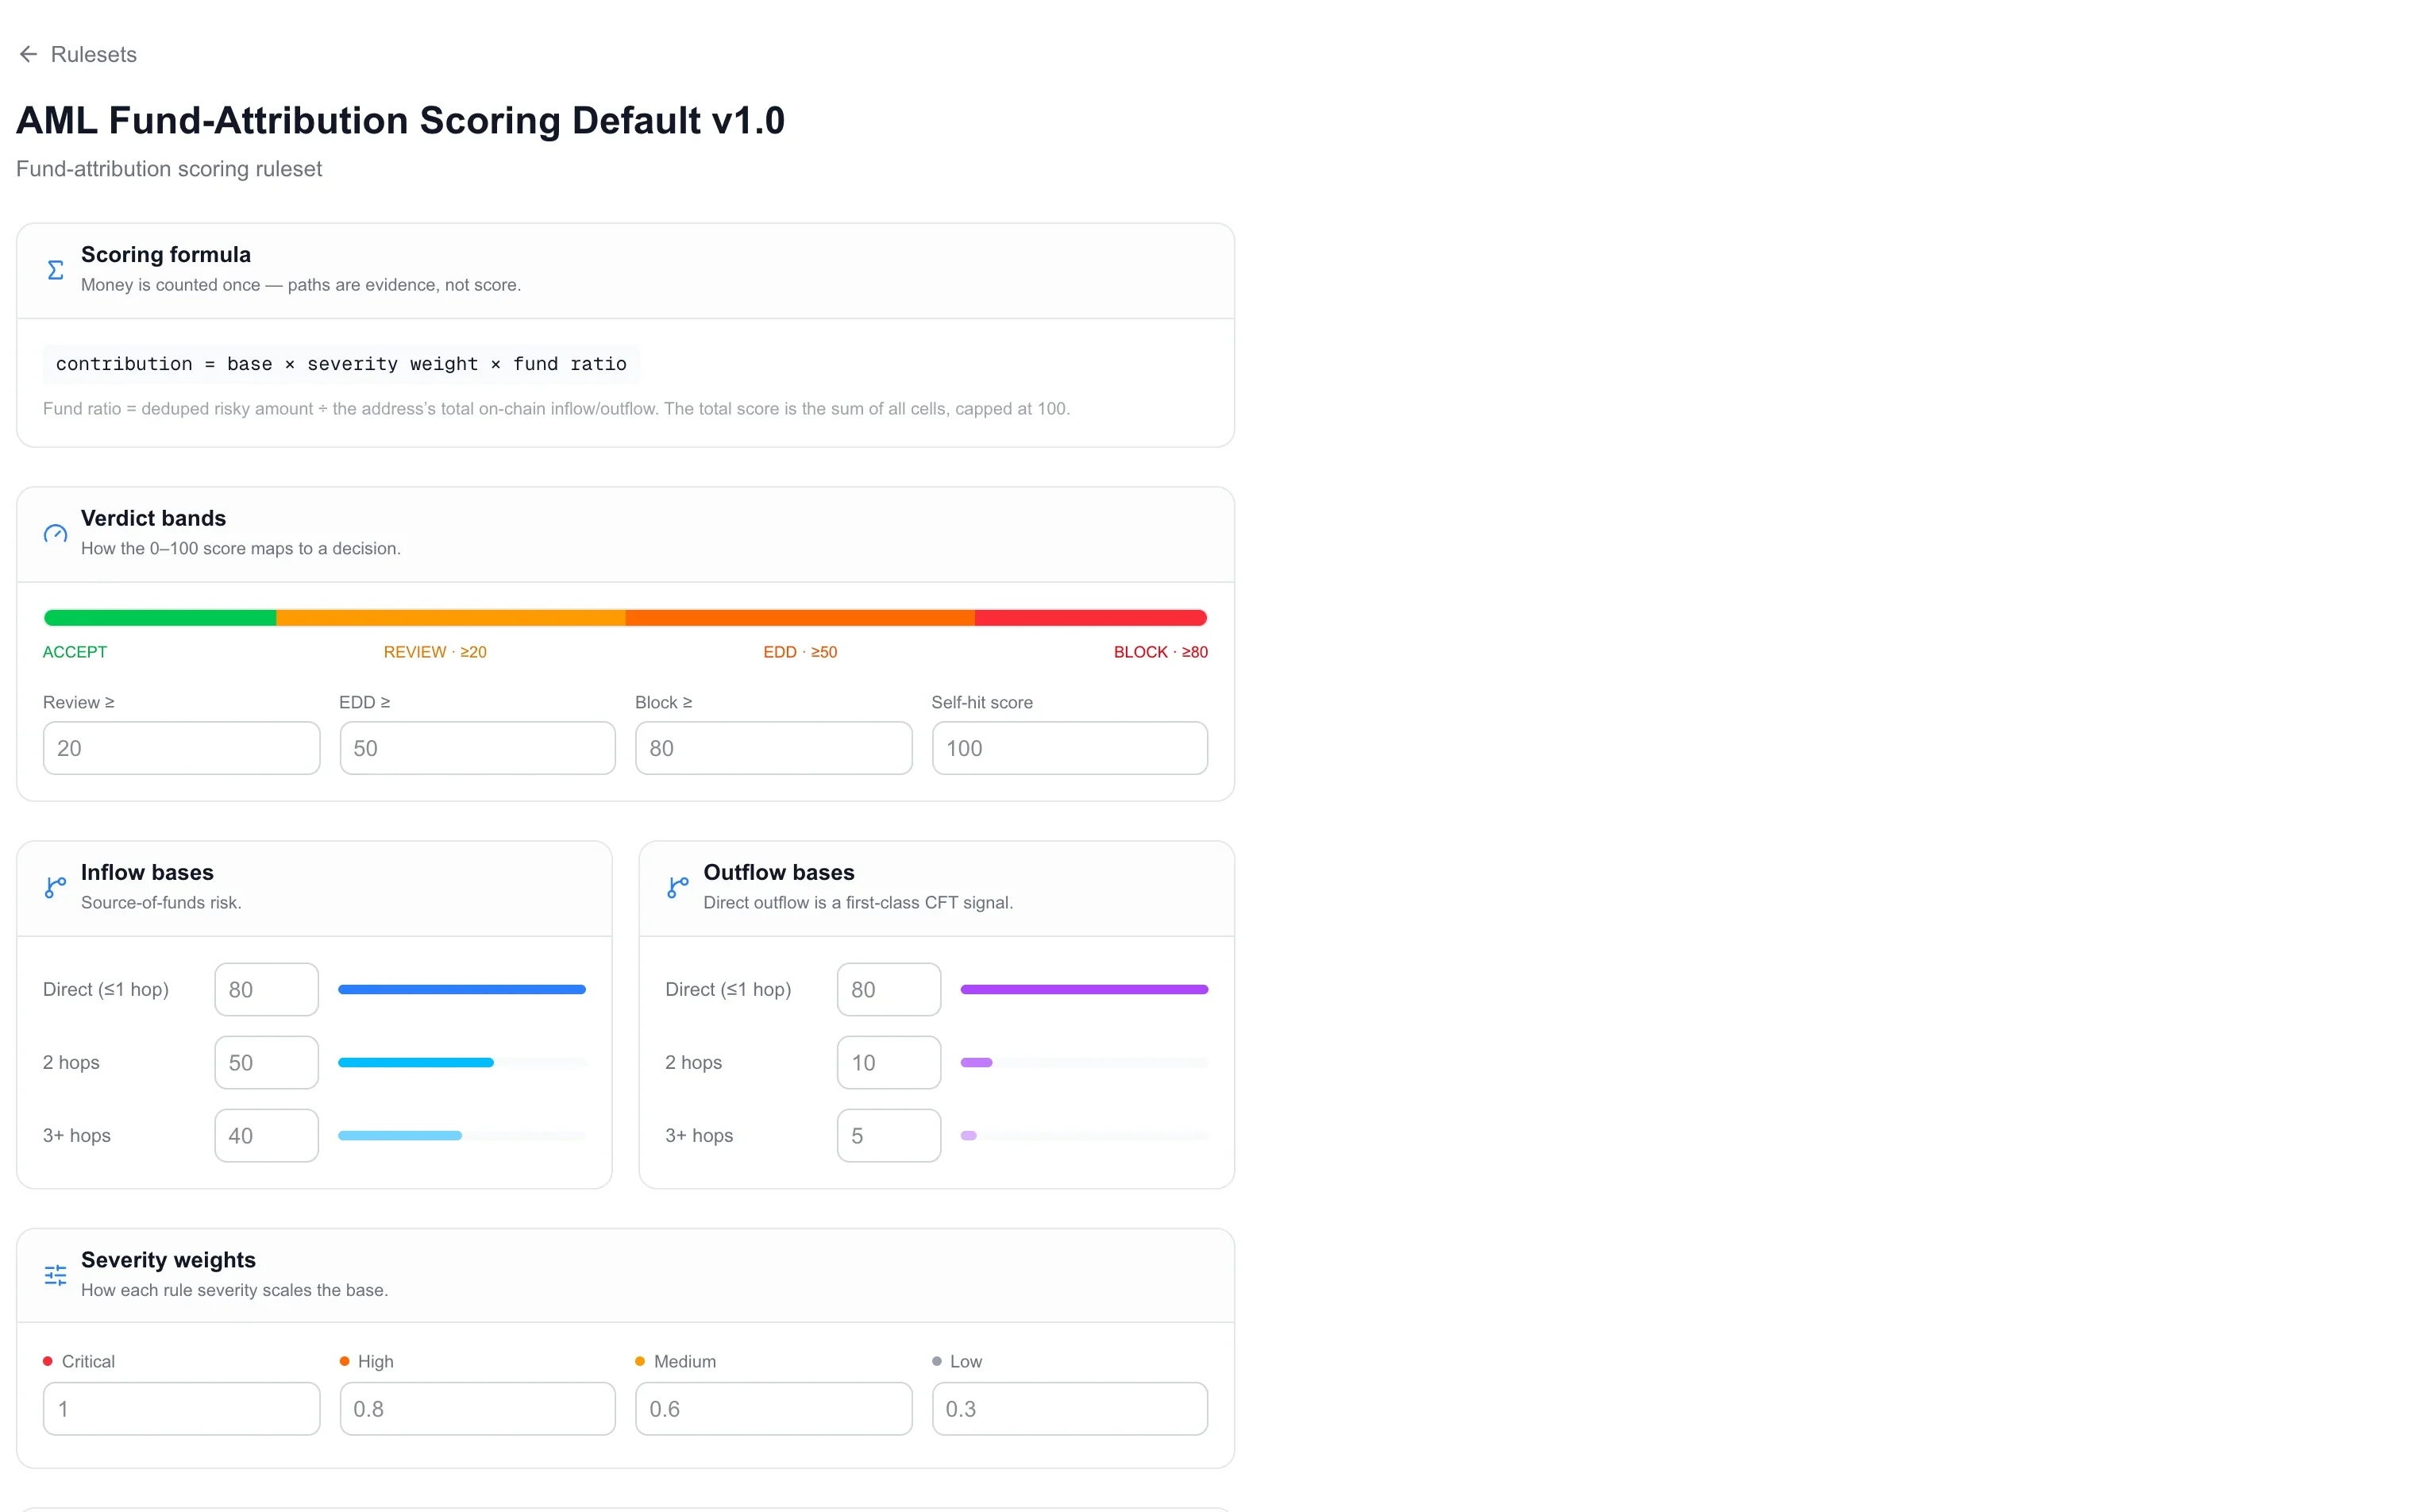Click the Inflow 3+ hops bar
Screen dimensions: 2417x1512
[400, 1135]
